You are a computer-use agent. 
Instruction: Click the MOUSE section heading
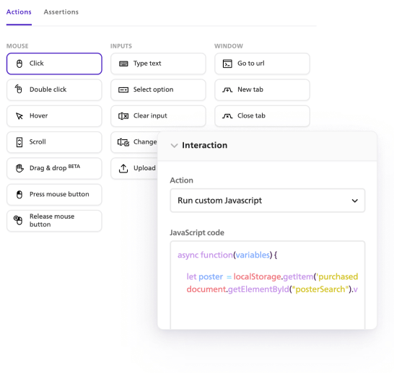coord(17,46)
